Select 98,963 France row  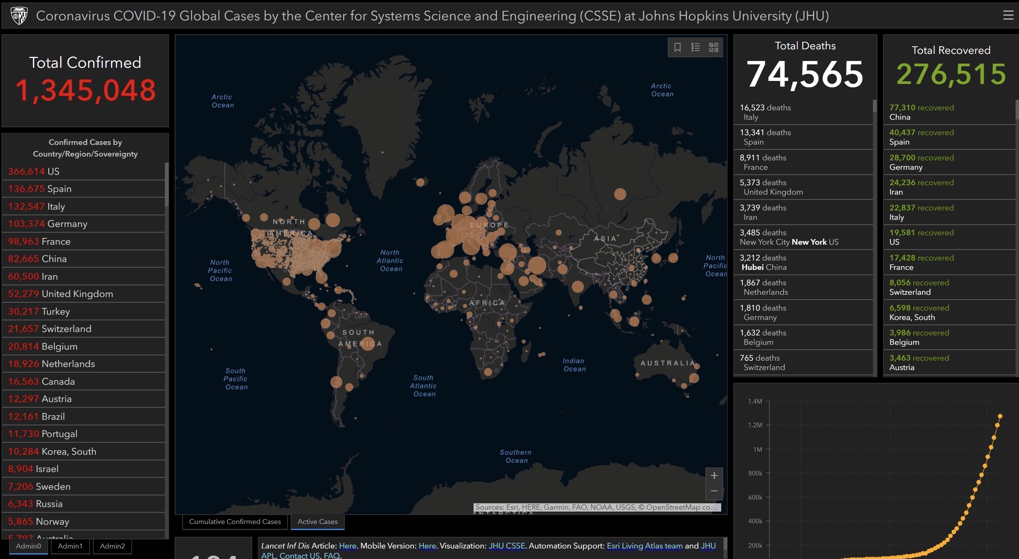point(84,241)
